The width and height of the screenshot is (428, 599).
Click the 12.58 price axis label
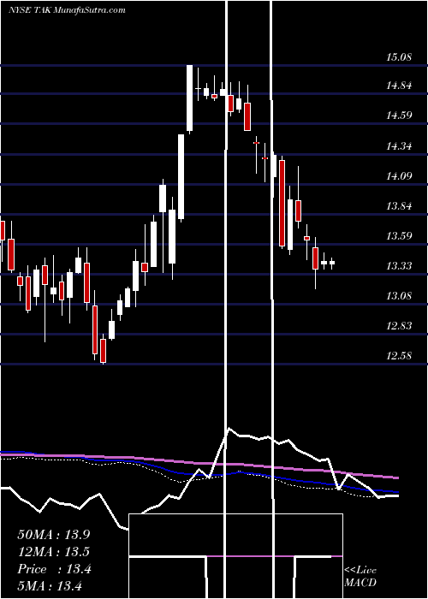point(399,356)
